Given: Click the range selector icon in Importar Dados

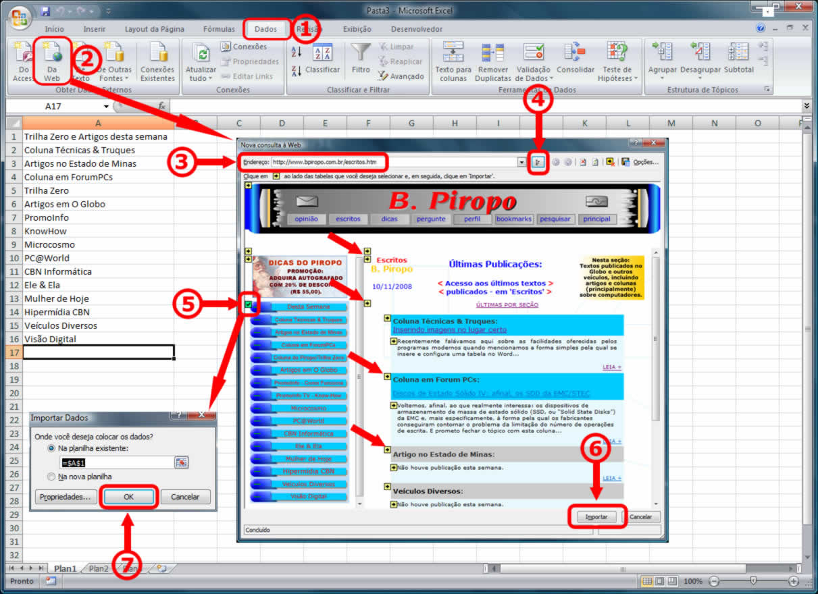Looking at the screenshot, I should (x=181, y=462).
